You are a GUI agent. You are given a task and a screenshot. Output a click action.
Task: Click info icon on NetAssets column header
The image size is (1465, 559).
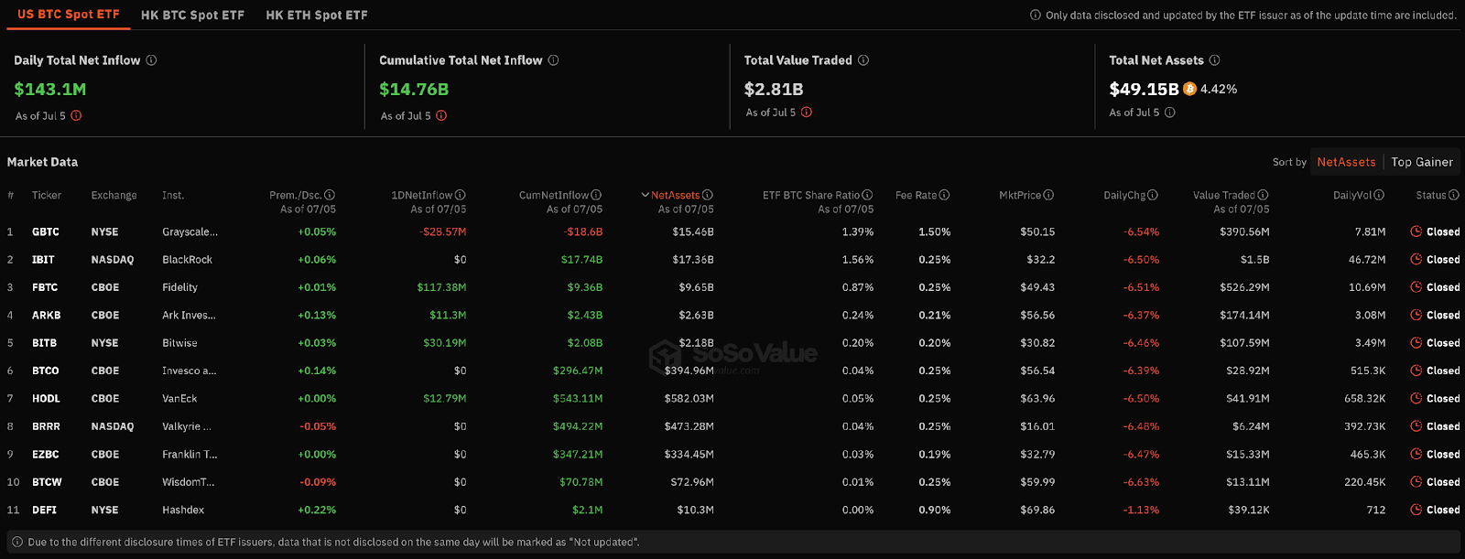click(708, 195)
